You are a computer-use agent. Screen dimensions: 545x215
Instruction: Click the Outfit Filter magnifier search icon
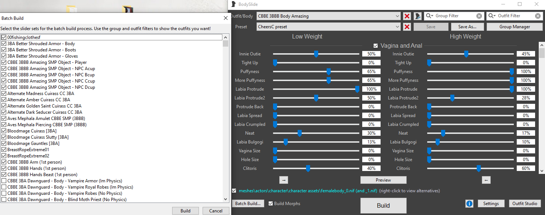tap(491, 16)
